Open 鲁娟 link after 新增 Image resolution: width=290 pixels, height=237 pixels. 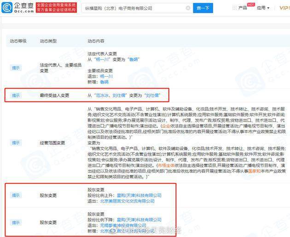point(104,82)
